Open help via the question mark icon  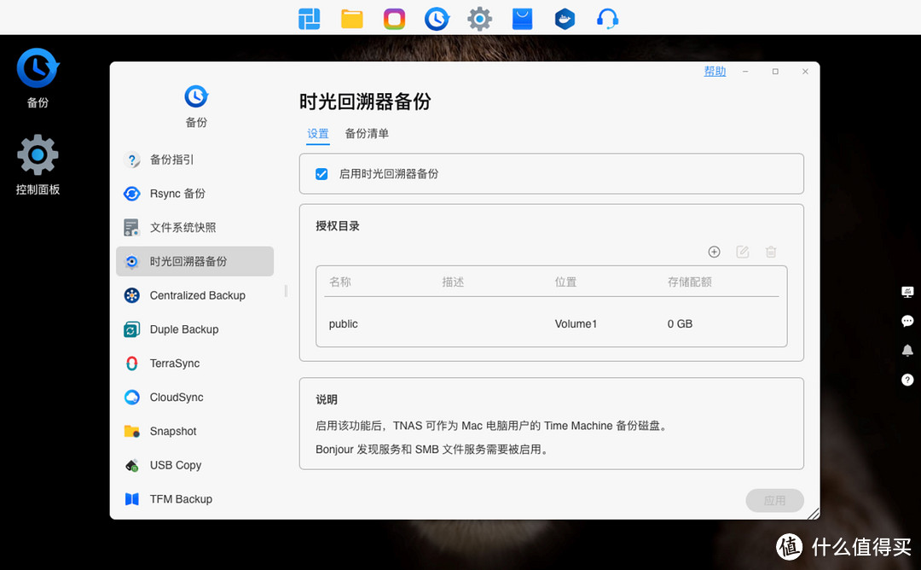[907, 380]
